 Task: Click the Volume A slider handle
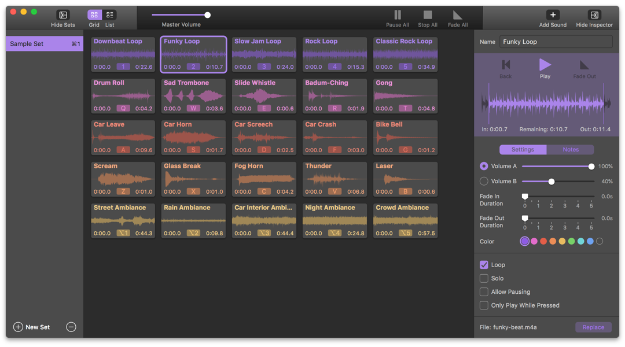click(x=591, y=167)
